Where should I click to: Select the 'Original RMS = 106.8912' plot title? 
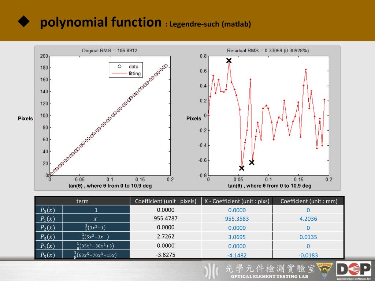pos(109,50)
